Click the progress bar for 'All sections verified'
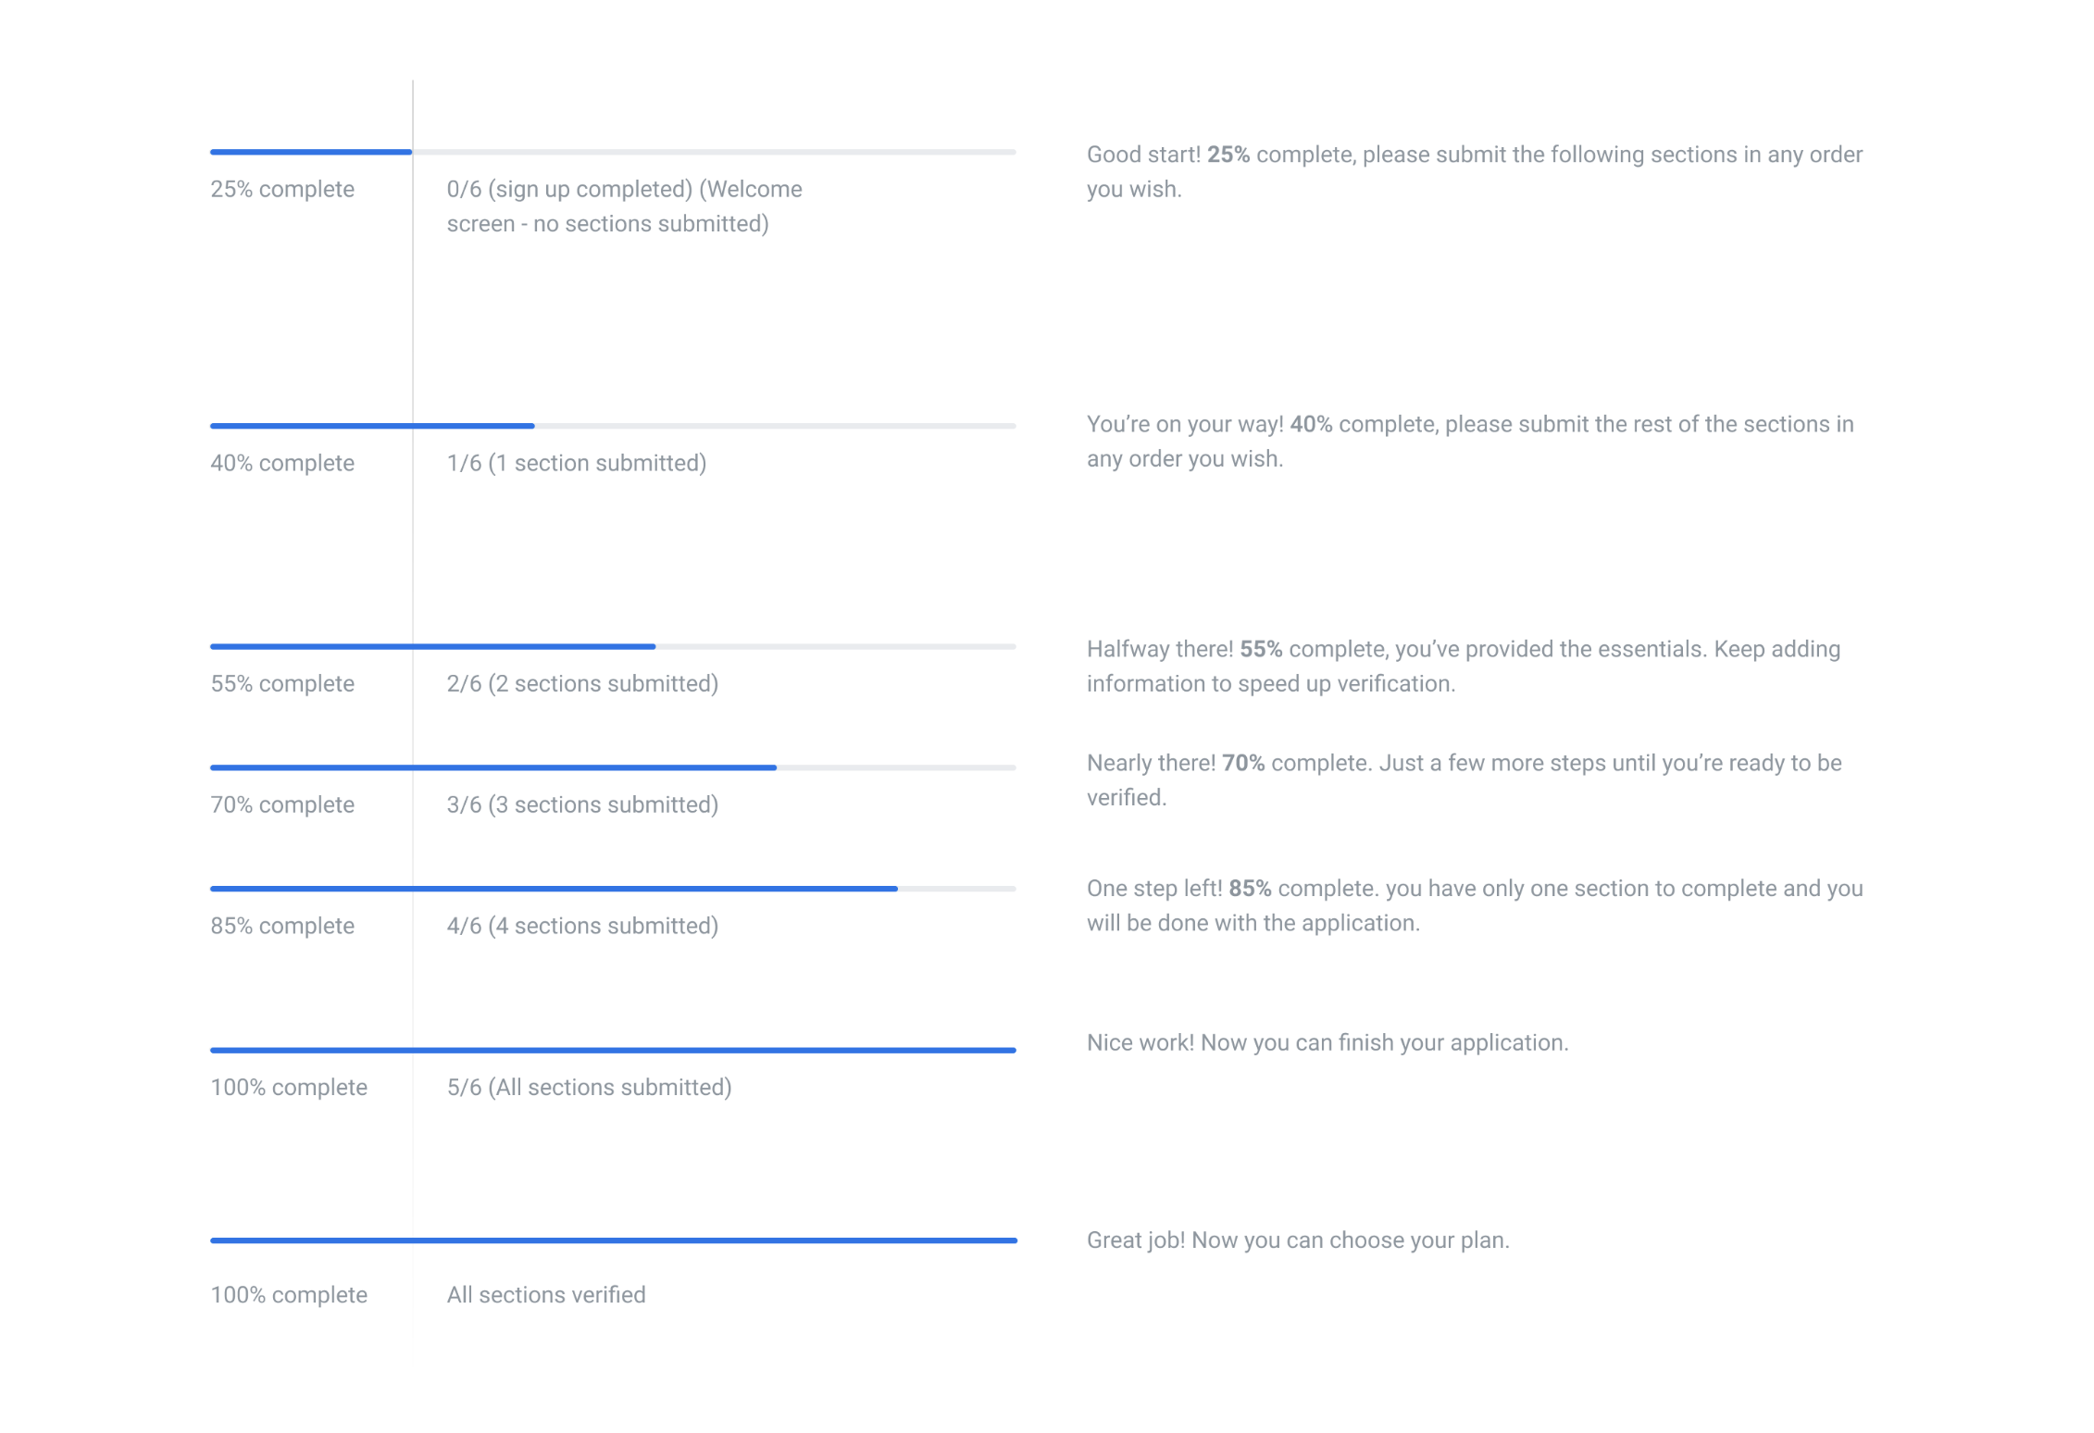Viewport: 2094px width, 1433px height. tap(613, 1240)
